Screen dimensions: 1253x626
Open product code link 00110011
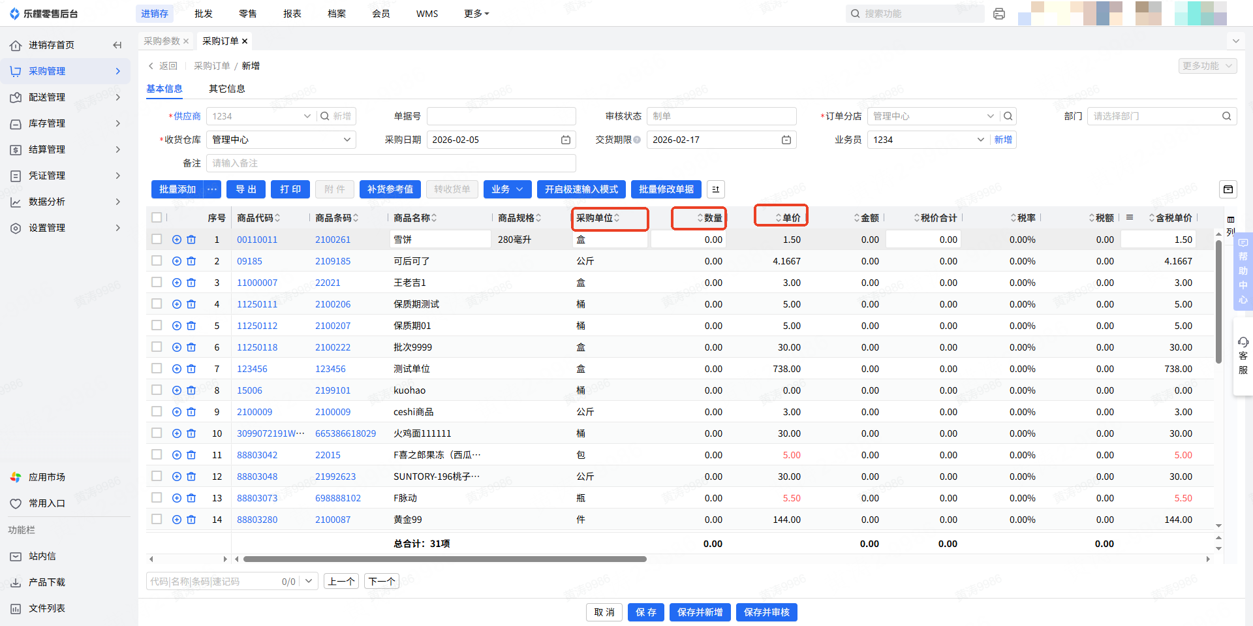tap(256, 240)
